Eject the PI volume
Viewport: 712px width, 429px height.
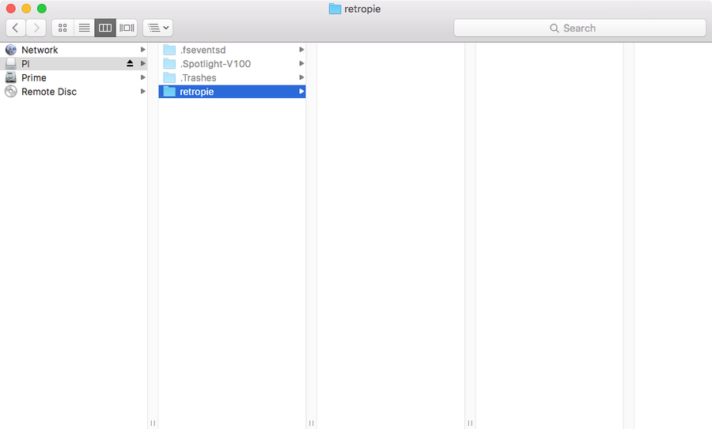(130, 63)
